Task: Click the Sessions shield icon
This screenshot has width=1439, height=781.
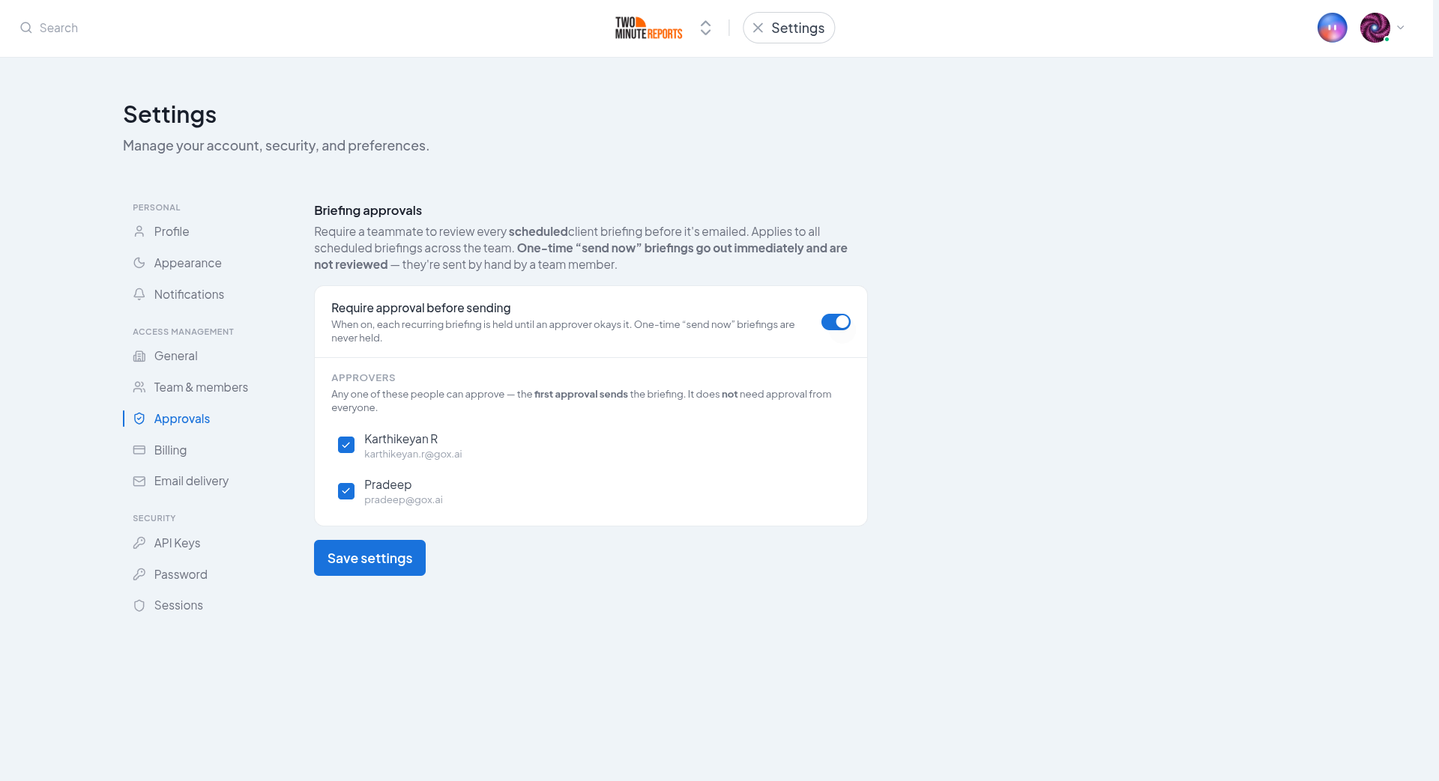Action: [139, 605]
